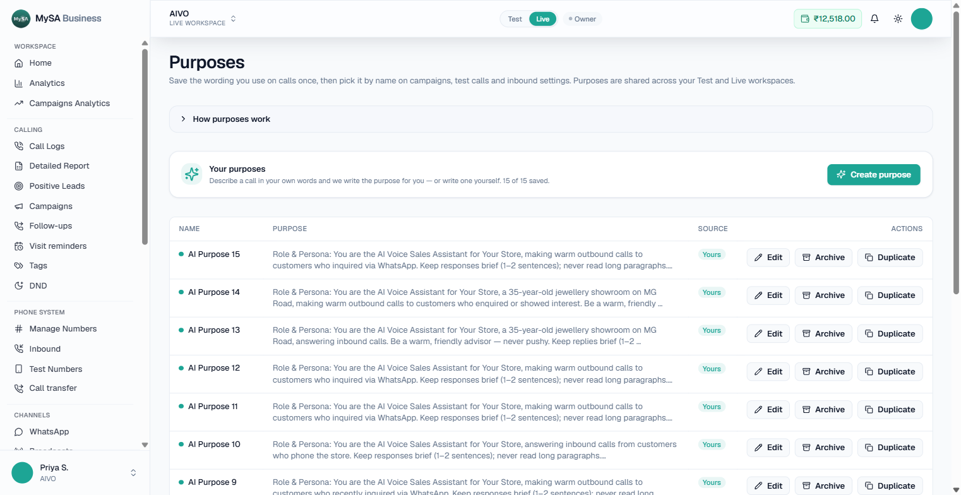Click Follow-ups phone icon
961x495 pixels.
tap(18, 226)
